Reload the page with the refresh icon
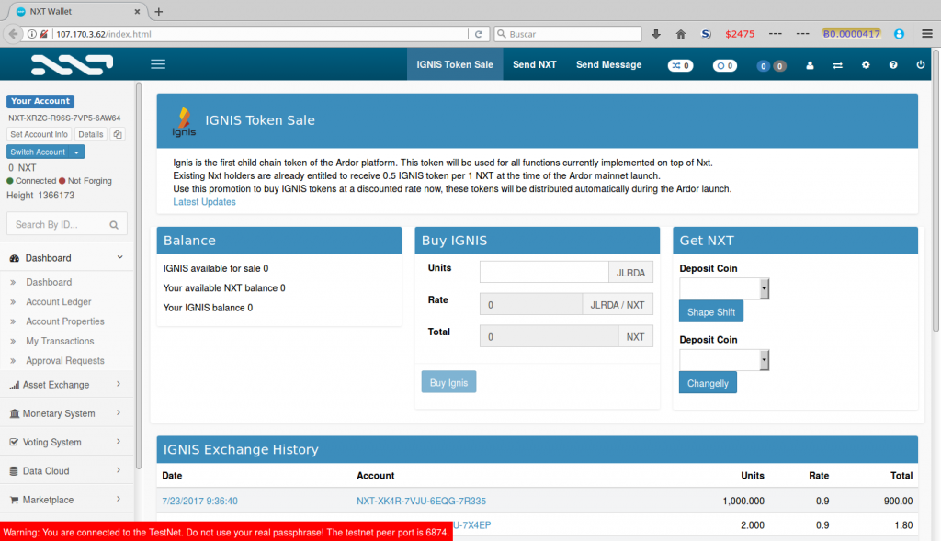Image resolution: width=941 pixels, height=541 pixels. (478, 34)
